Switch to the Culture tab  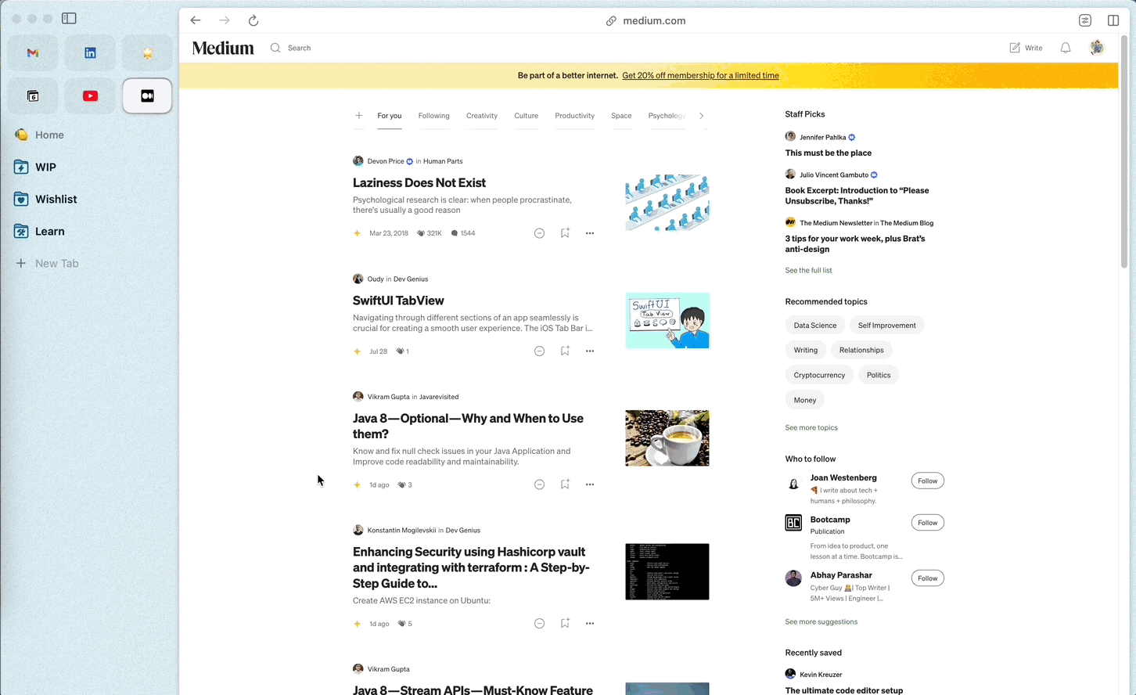coord(526,116)
